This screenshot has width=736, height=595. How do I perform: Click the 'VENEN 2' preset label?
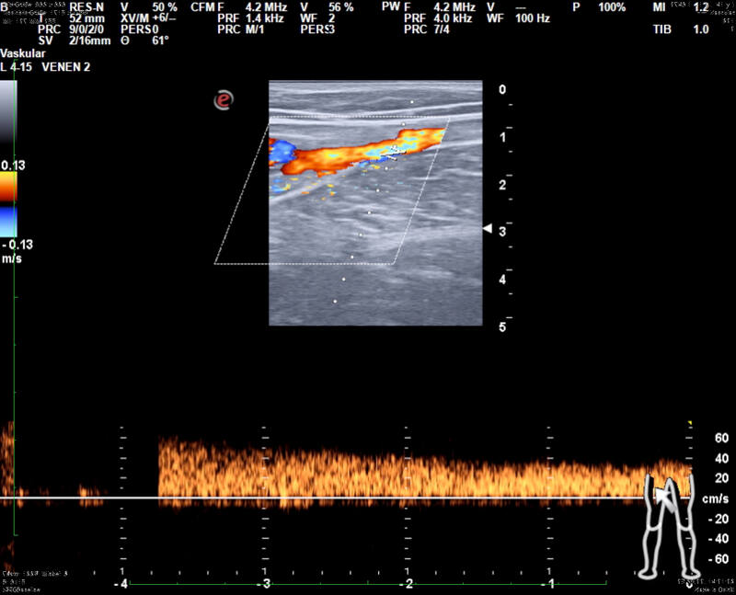coord(65,67)
